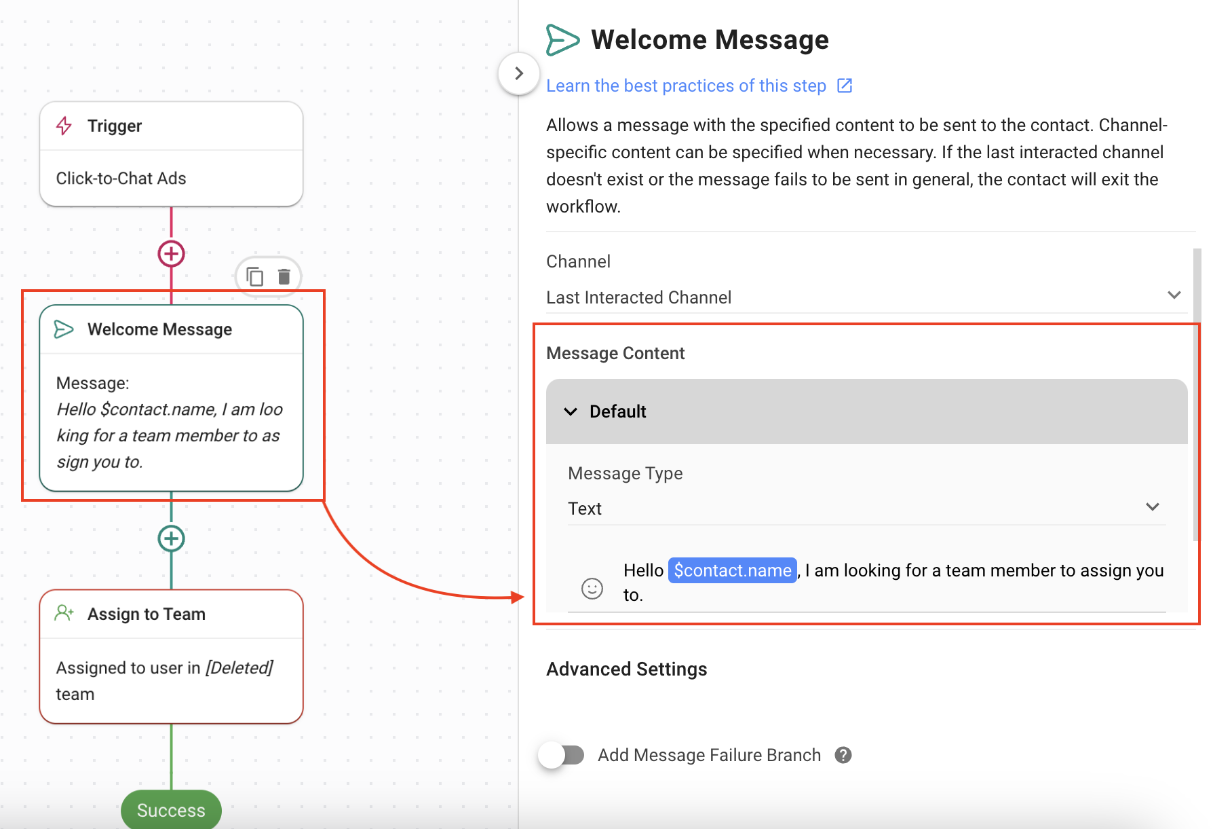Select the Trigger step node
Image resolution: width=1213 pixels, height=829 pixels.
[171, 155]
